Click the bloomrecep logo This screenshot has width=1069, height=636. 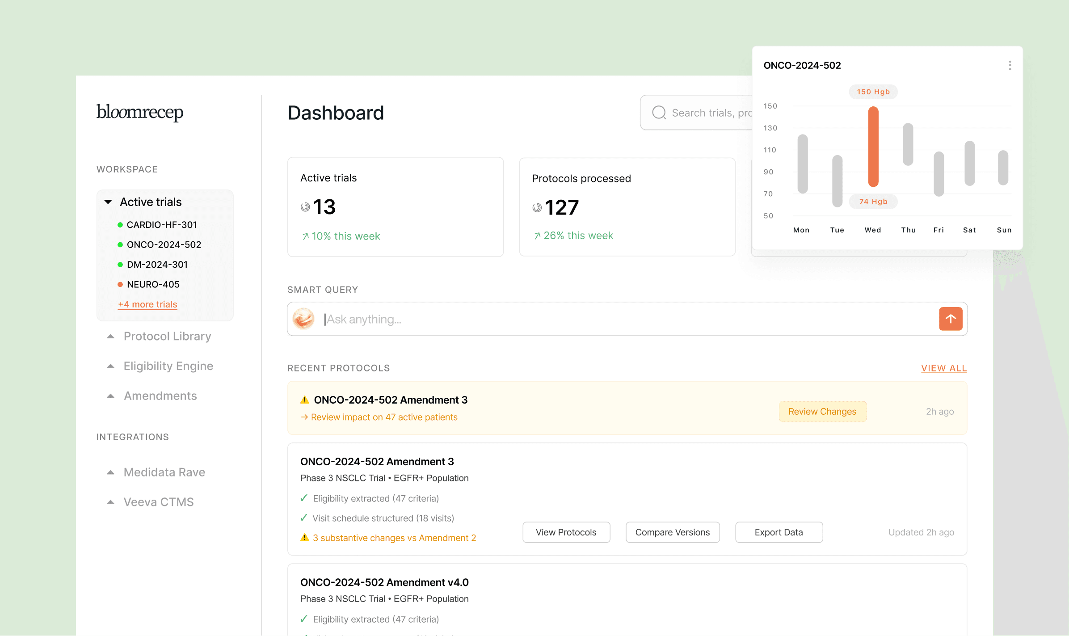point(140,112)
